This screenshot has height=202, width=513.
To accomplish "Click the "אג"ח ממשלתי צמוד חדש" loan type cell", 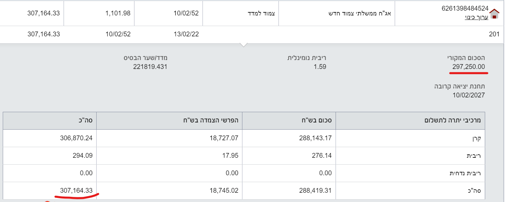I will click(x=361, y=13).
